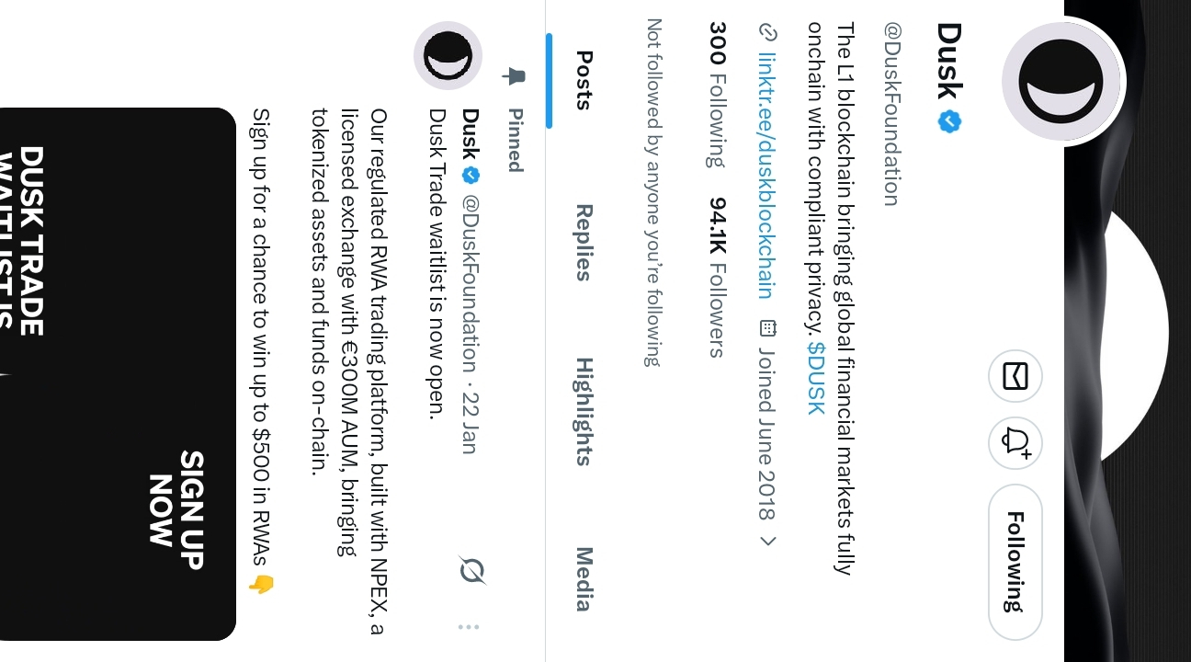This screenshot has height=662, width=1191.
Task: Select the Highlights tab
Action: coord(583,411)
